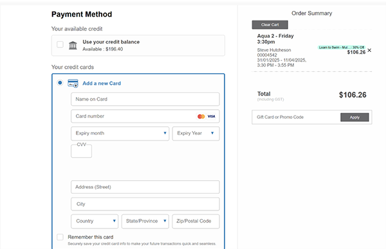Viewport: 386px width, 249px height.
Task: Click the Available : $196.40 credit text
Action: click(103, 49)
